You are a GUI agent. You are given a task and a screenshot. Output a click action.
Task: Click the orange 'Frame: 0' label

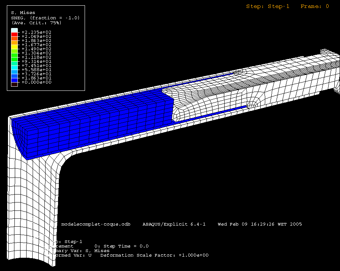(x=315, y=6)
